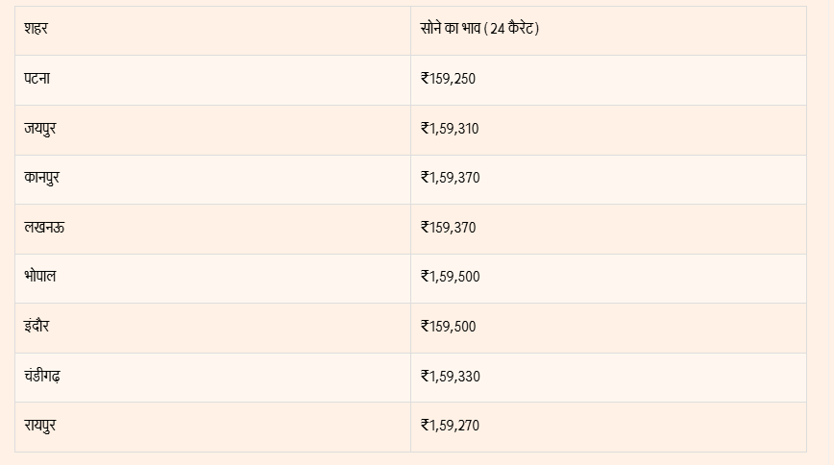This screenshot has width=834, height=465.
Task: Select the जयपुर city cell
Action: click(x=40, y=128)
